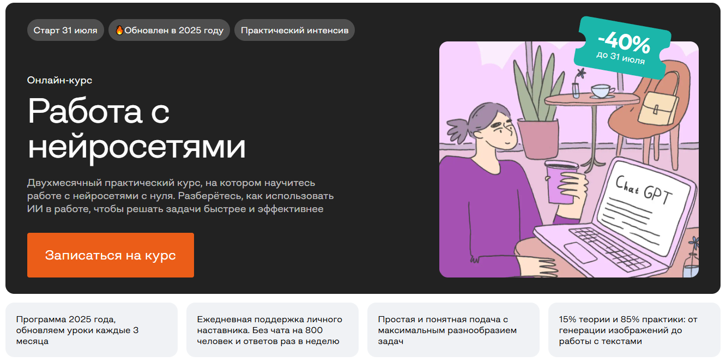Image resolution: width=726 pixels, height=362 pixels.
Task: Click the orange "Записаться на курс" button
Action: [x=111, y=255]
